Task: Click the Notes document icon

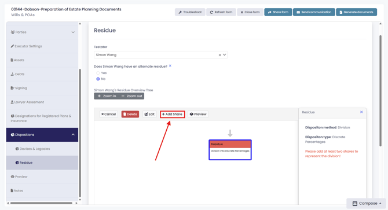Action: pyautogui.click(x=12, y=190)
